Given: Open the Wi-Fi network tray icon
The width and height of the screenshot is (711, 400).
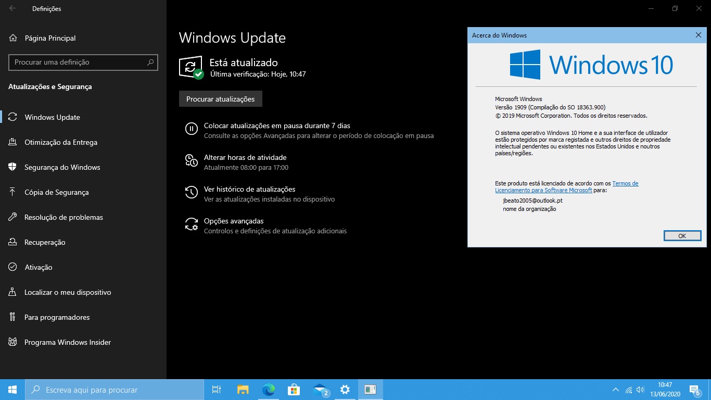Looking at the screenshot, I should pyautogui.click(x=629, y=390).
